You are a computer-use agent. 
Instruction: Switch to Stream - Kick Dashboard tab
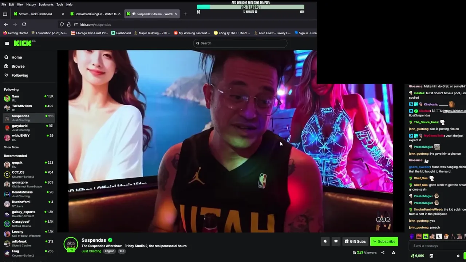tap(39, 14)
